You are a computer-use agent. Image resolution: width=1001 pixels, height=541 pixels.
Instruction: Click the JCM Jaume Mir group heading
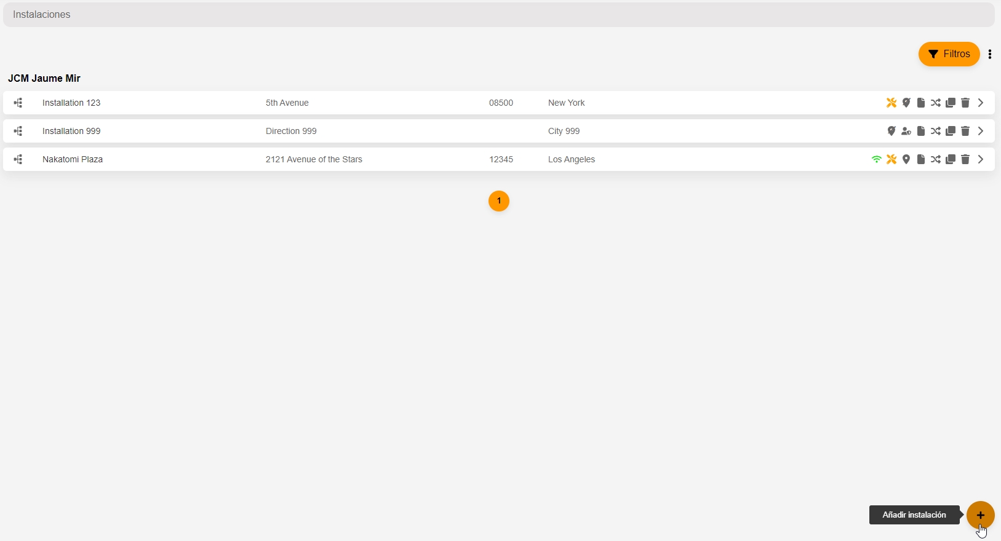coord(44,78)
